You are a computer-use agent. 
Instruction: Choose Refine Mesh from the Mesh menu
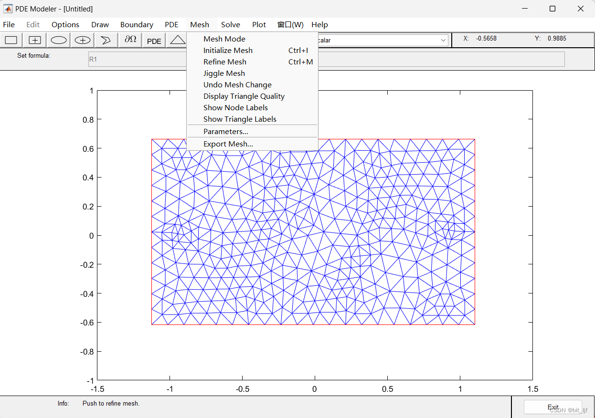[x=225, y=62]
